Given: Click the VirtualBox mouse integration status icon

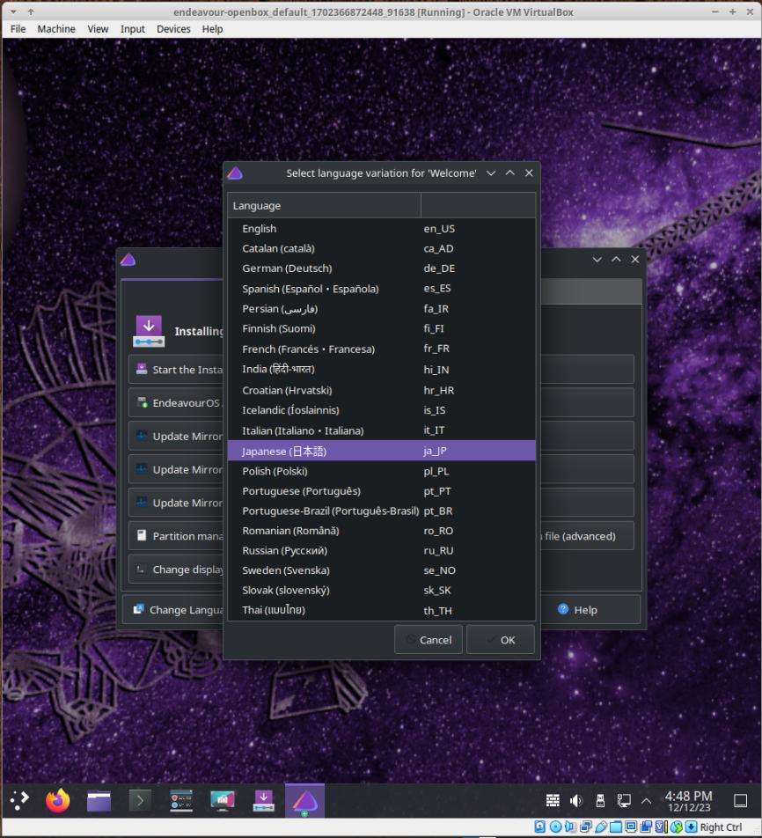Looking at the screenshot, I should [676, 827].
